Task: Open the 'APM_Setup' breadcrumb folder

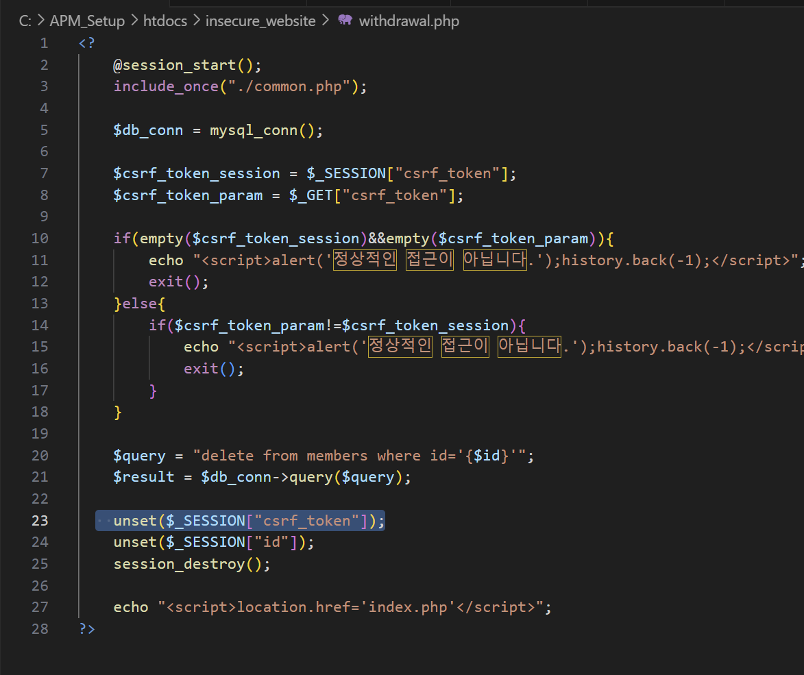Action: (87, 21)
